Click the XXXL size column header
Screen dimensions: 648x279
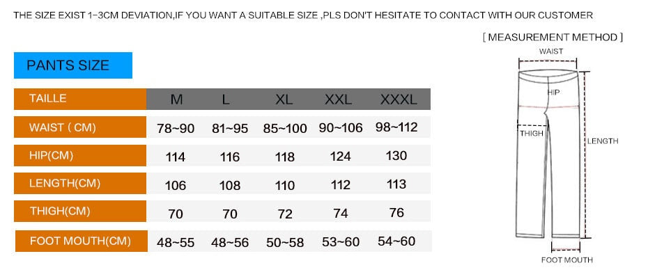point(399,99)
